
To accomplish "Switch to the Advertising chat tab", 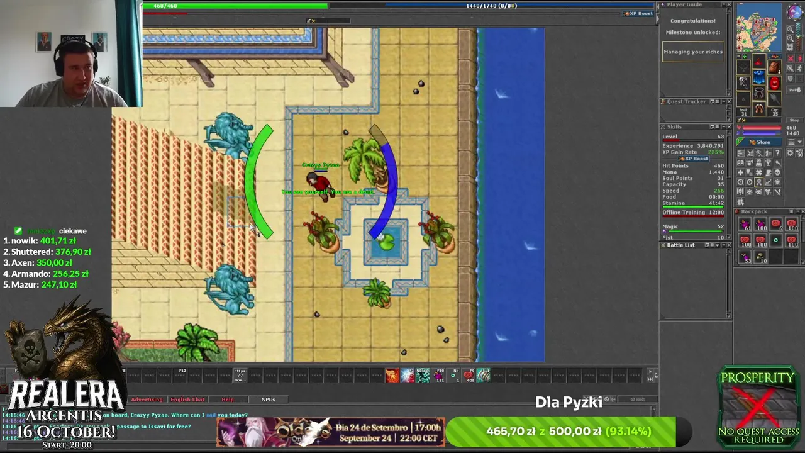I will tap(147, 400).
